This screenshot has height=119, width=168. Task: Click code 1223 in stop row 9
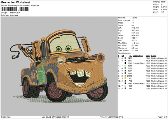tap(148, 78)
